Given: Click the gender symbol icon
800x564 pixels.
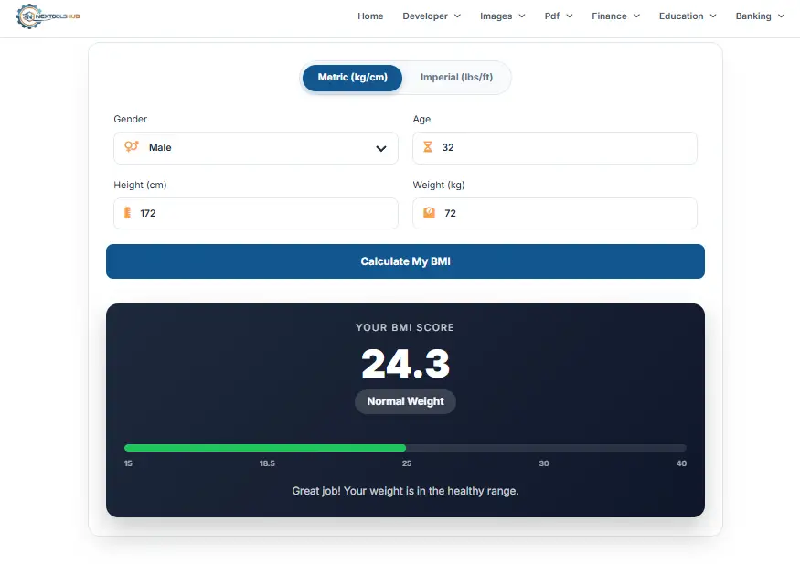Looking at the screenshot, I should point(132,147).
